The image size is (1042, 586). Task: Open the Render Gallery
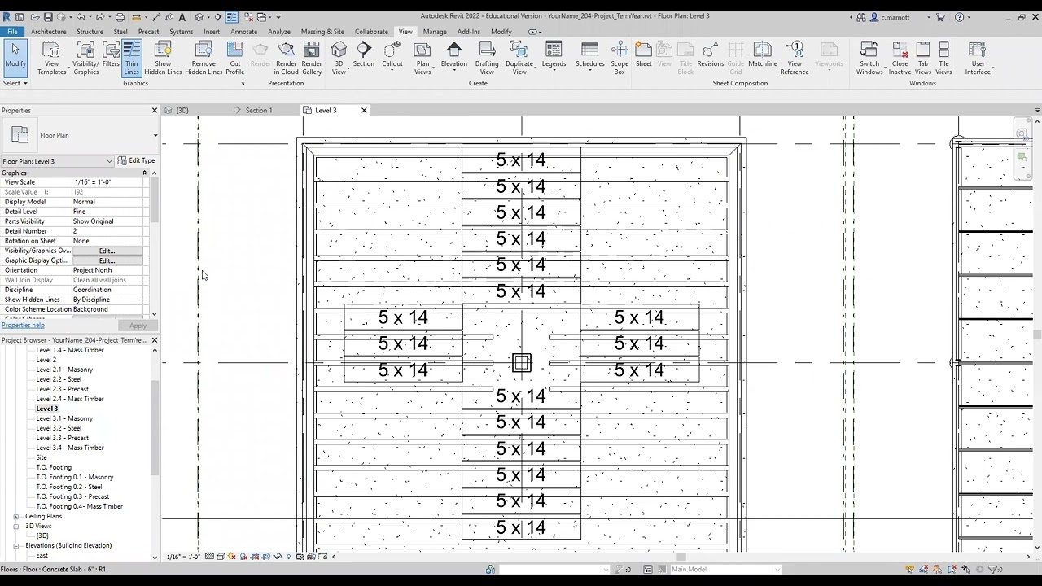[312, 57]
